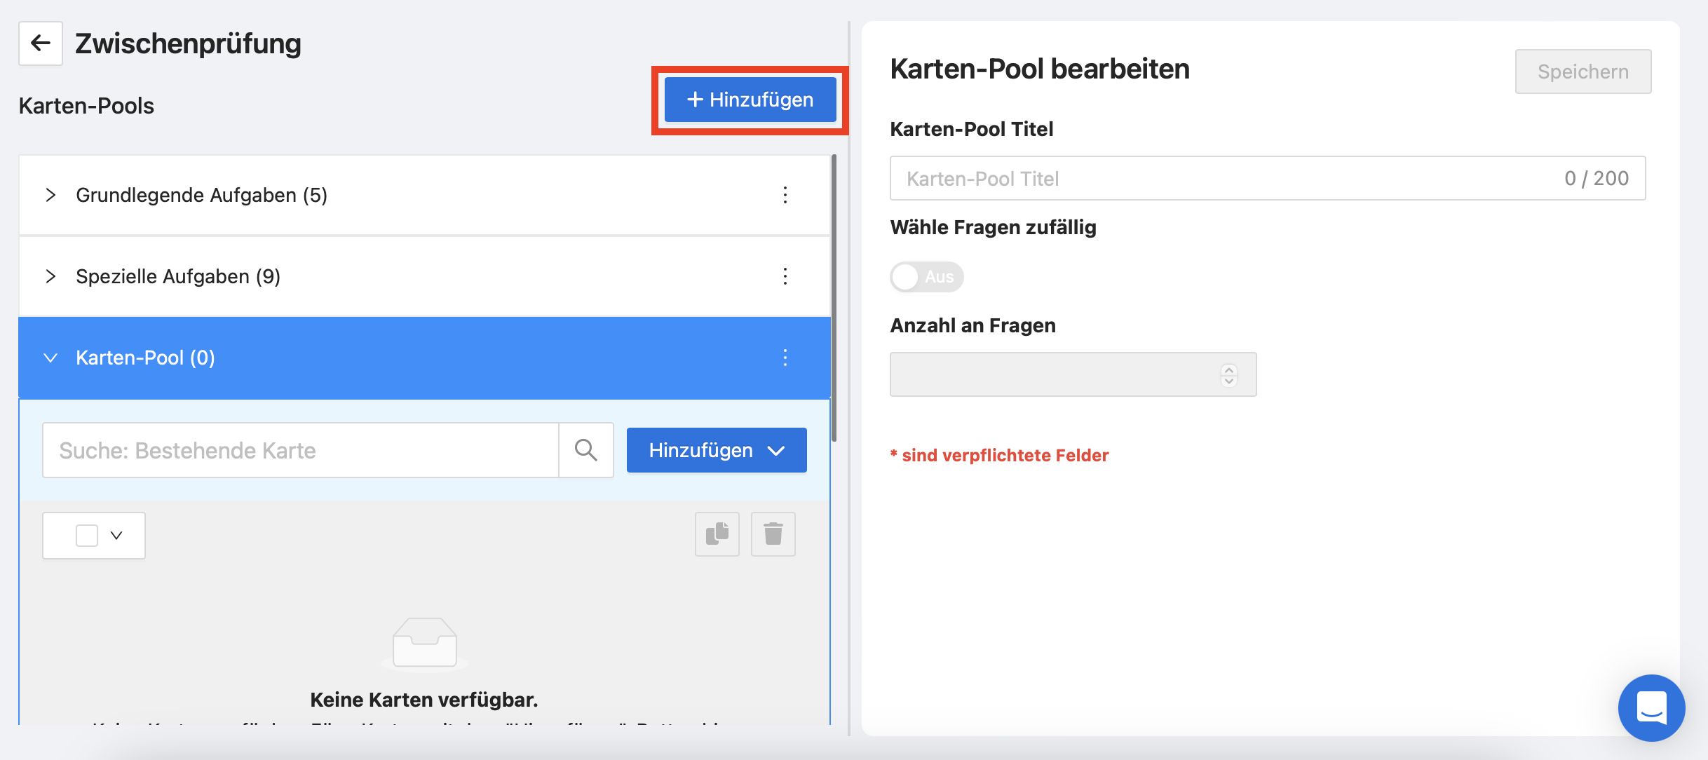Viewport: 1708px width, 760px height.
Task: Open the blue Hinzufügen dropdown next to search
Action: [717, 450]
